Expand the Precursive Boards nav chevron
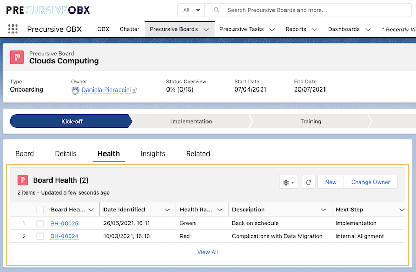 206,30
